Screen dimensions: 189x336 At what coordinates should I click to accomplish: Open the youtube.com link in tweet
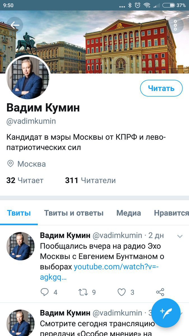pos(99,272)
